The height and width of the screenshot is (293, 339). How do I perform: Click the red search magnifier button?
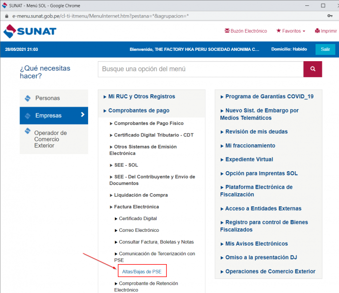click(313, 69)
